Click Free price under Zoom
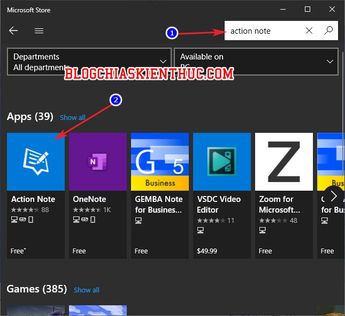This screenshot has height=316, width=345. [x=265, y=251]
